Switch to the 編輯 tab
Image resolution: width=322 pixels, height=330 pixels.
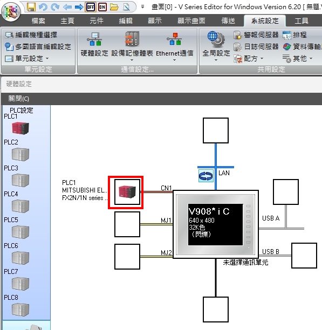tap(126, 20)
